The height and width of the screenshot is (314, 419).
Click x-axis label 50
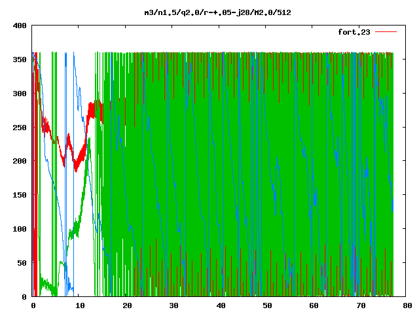click(267, 305)
